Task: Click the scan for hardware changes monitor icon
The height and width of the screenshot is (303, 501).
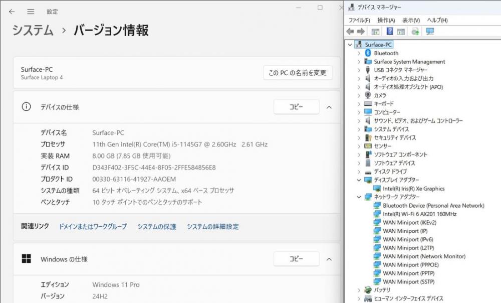Action: point(430,31)
